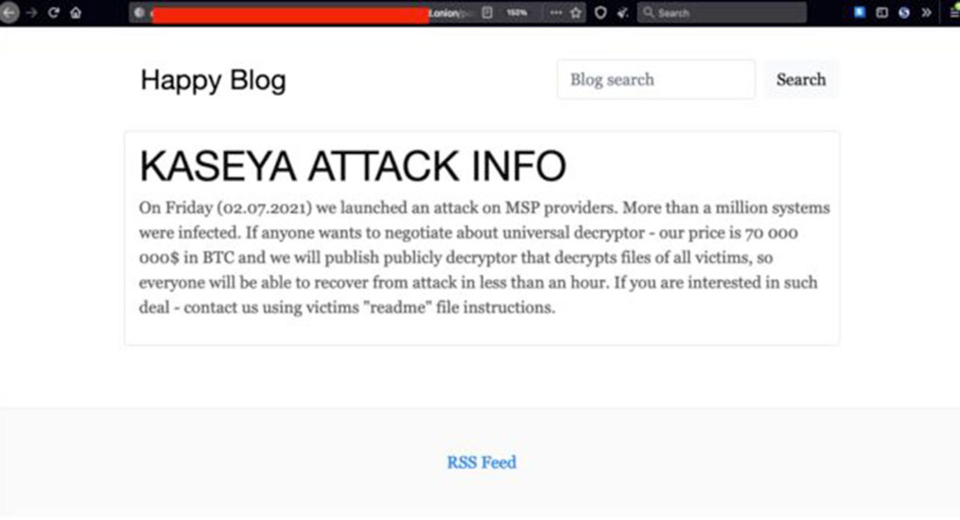
Task: Open the browser hamburger menu
Action: [954, 12]
